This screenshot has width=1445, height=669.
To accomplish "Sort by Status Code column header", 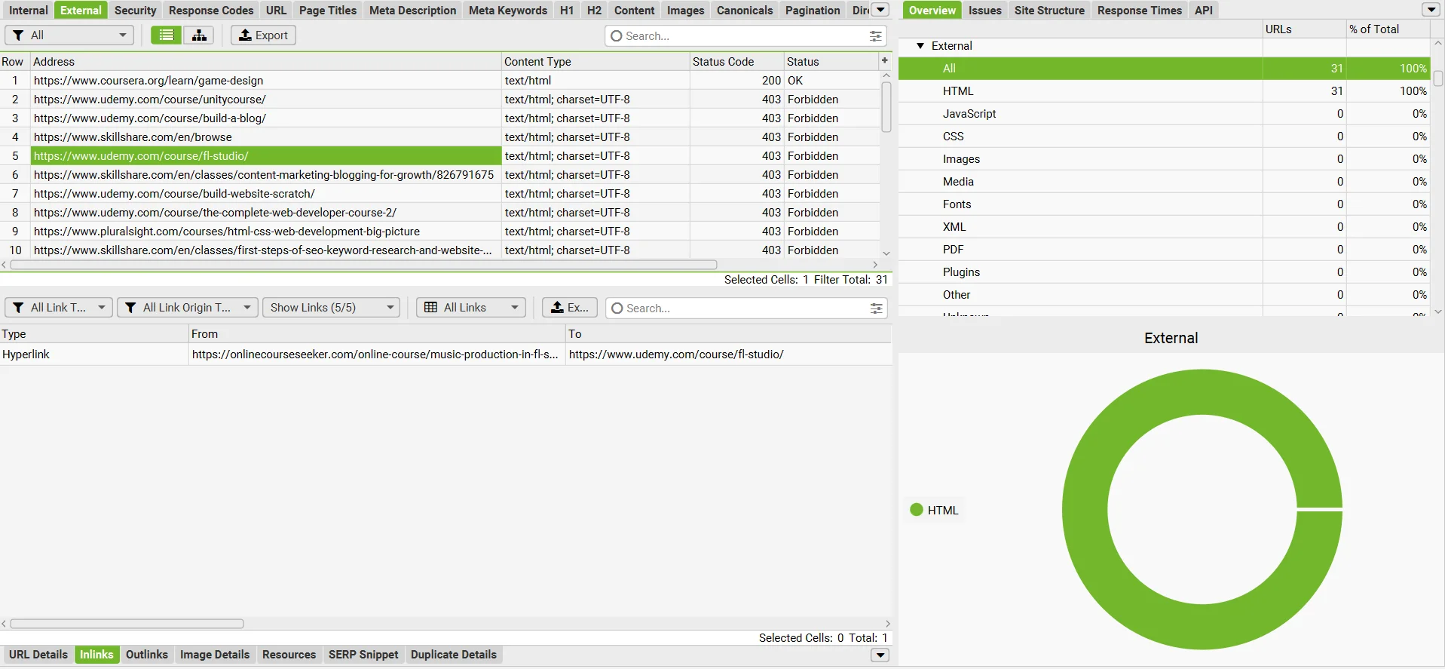I will 736,62.
